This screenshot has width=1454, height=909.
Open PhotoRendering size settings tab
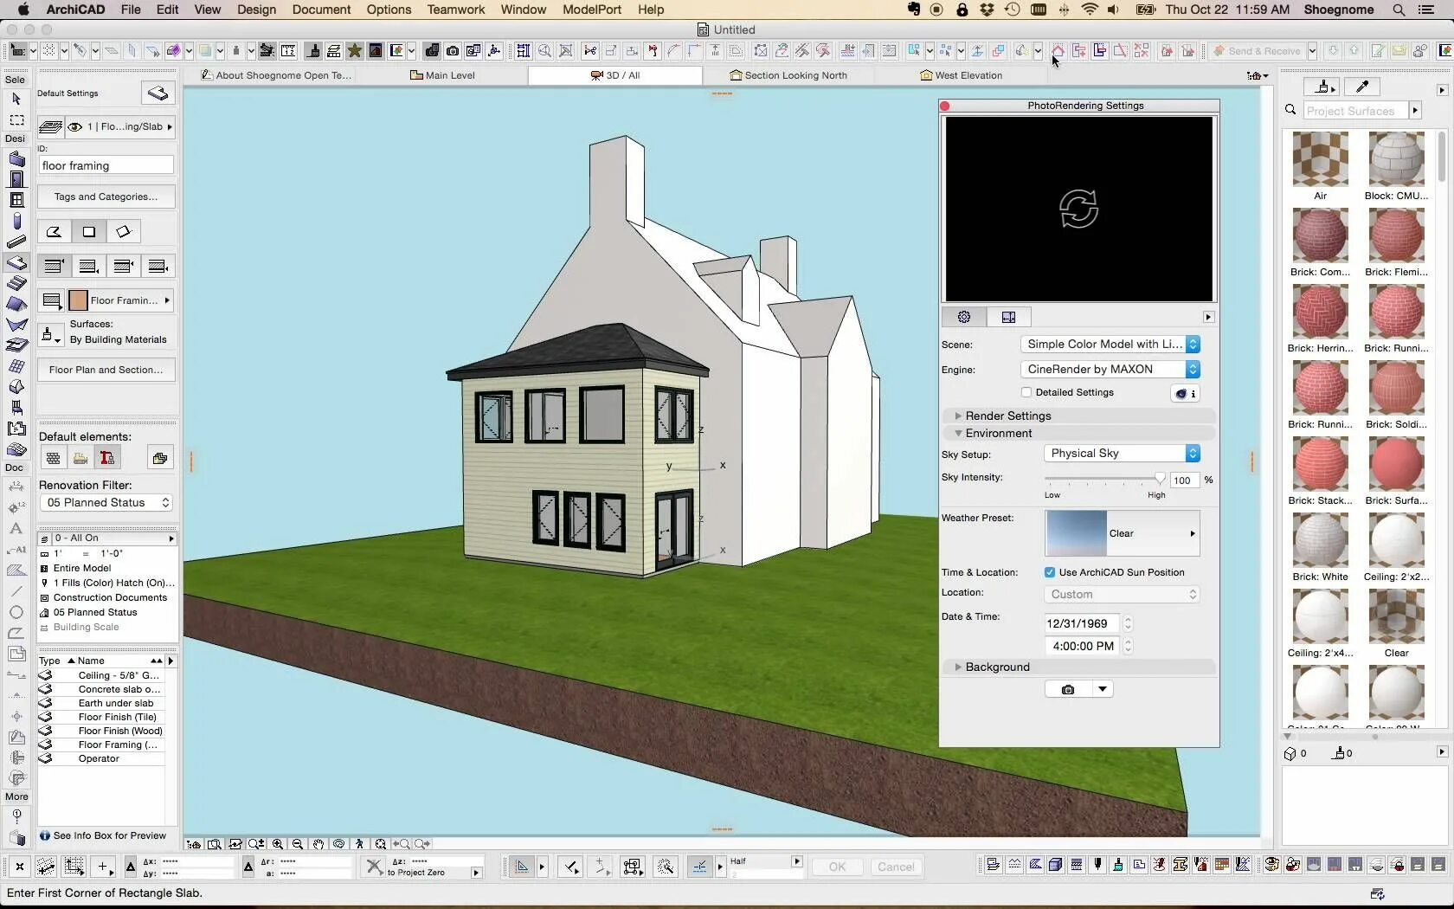click(x=1008, y=317)
